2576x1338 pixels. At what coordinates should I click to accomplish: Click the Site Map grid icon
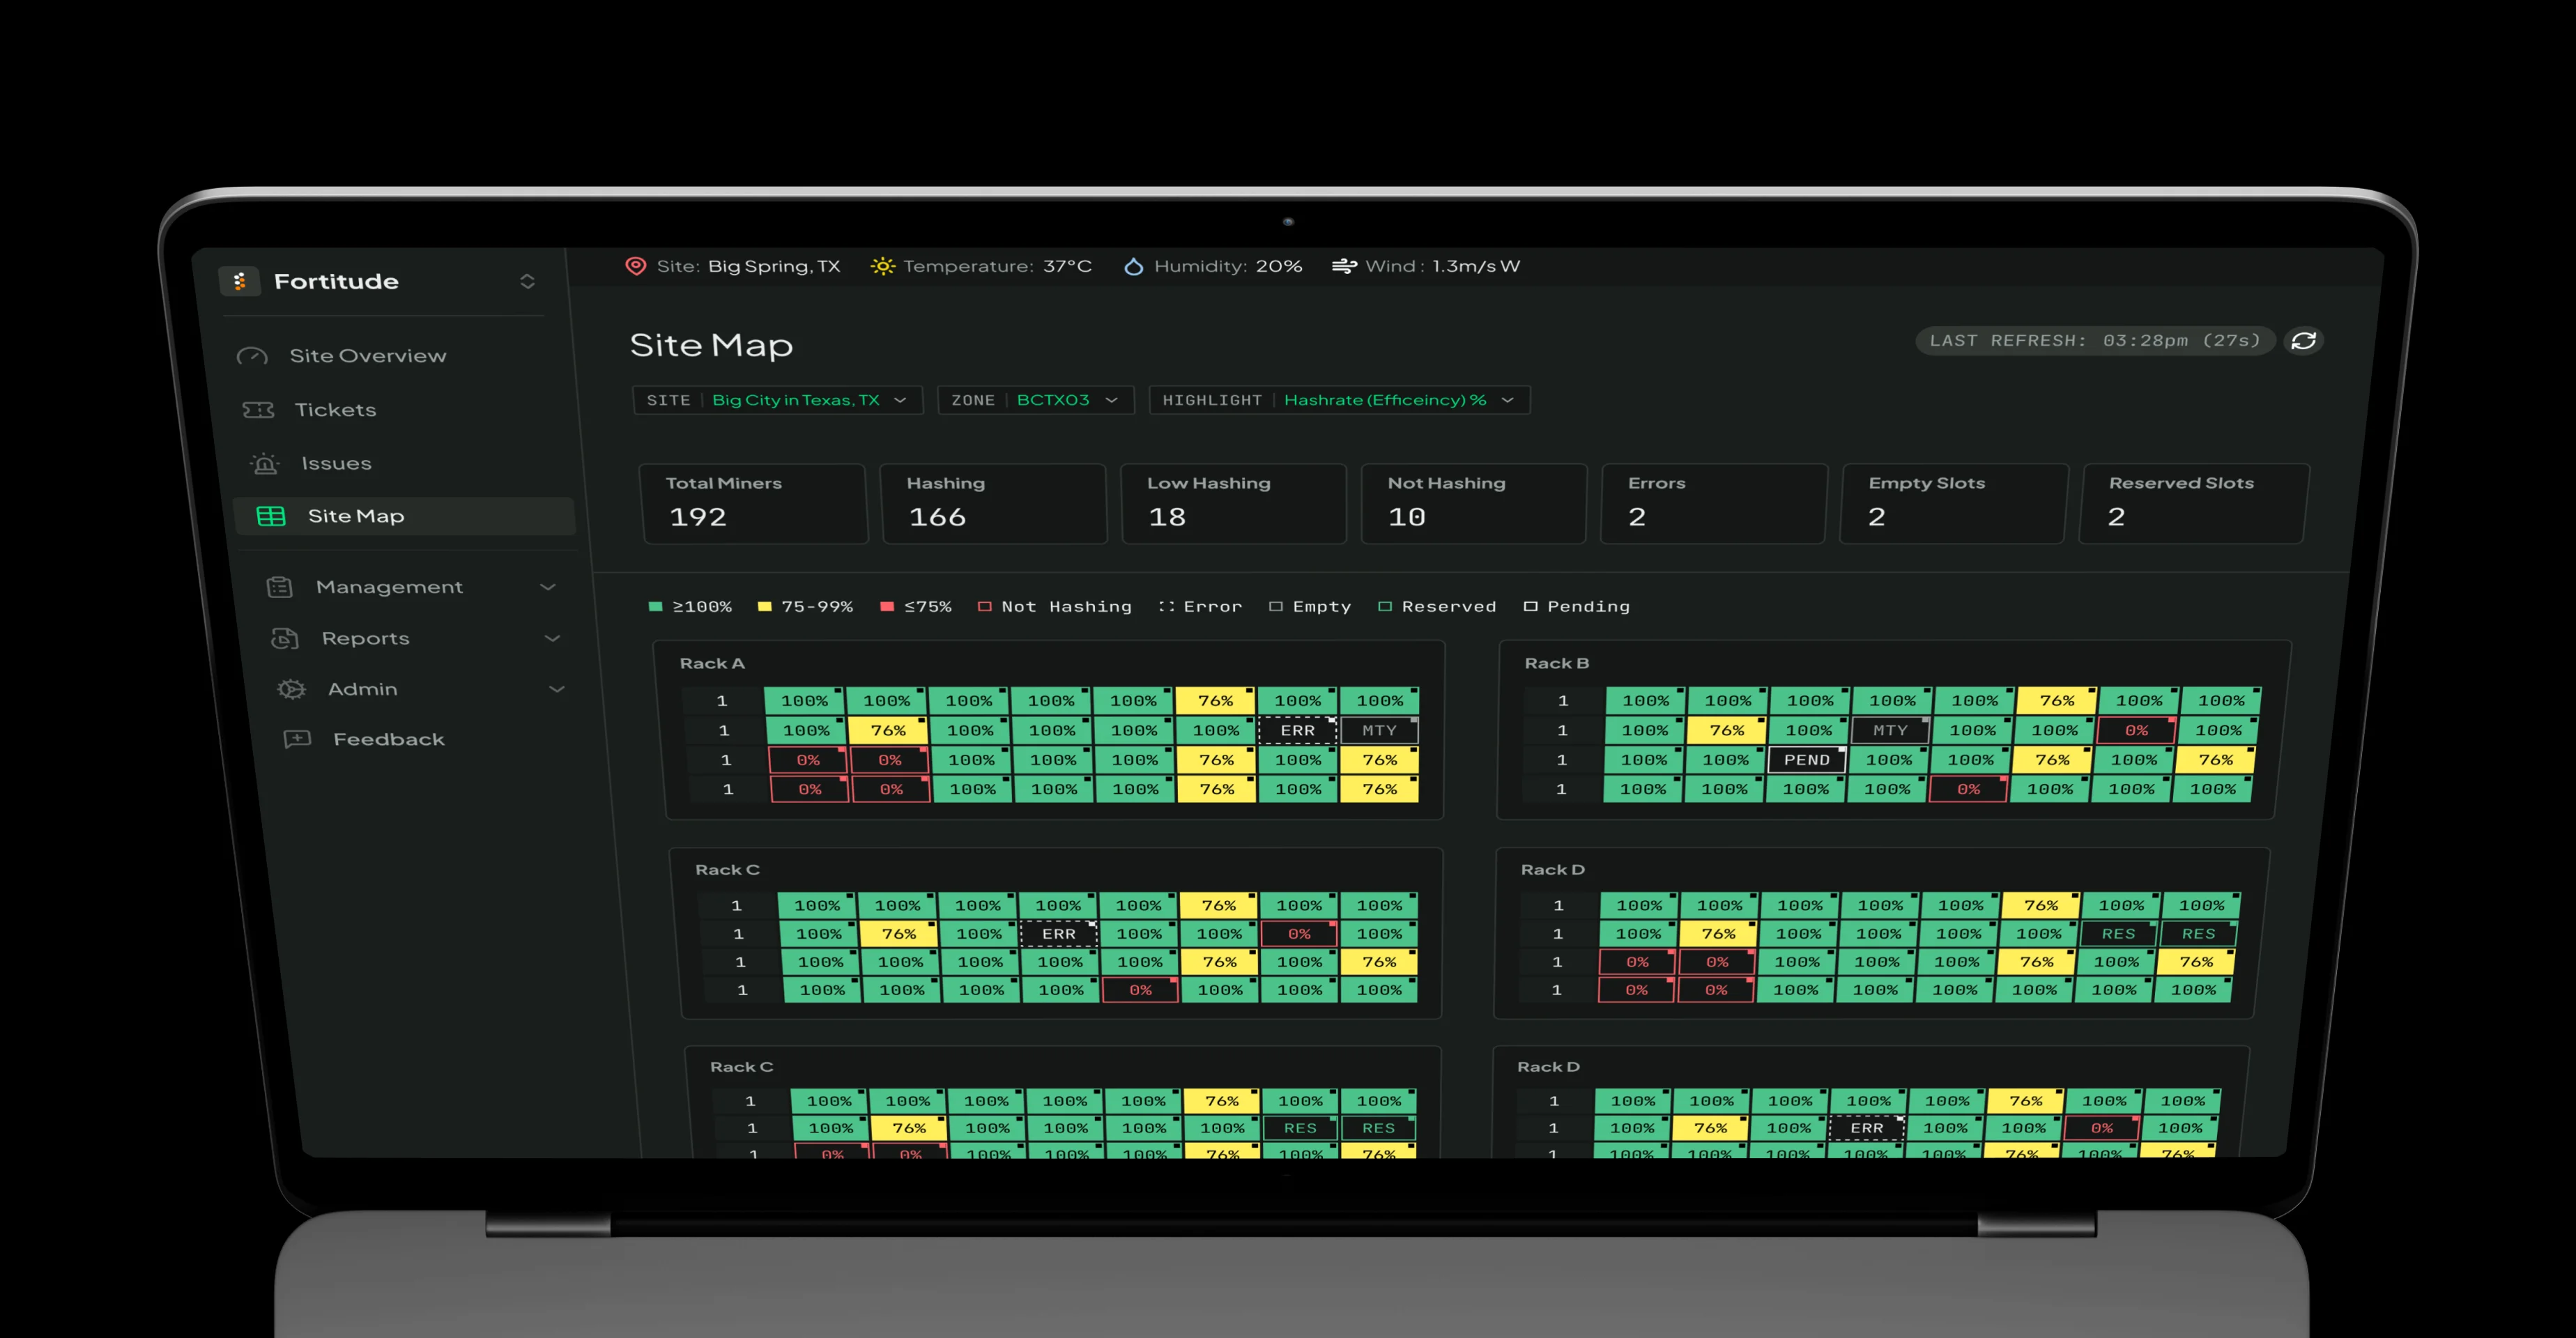point(271,516)
